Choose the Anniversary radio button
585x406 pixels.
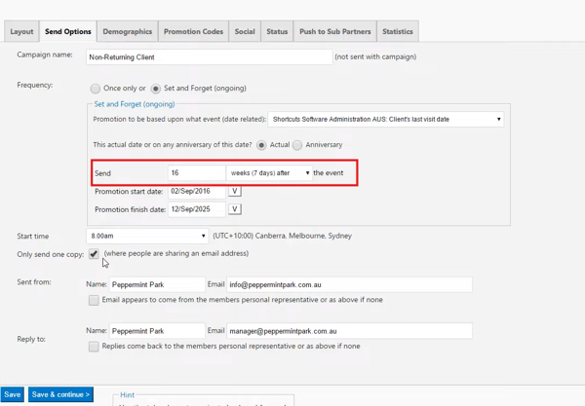click(297, 145)
